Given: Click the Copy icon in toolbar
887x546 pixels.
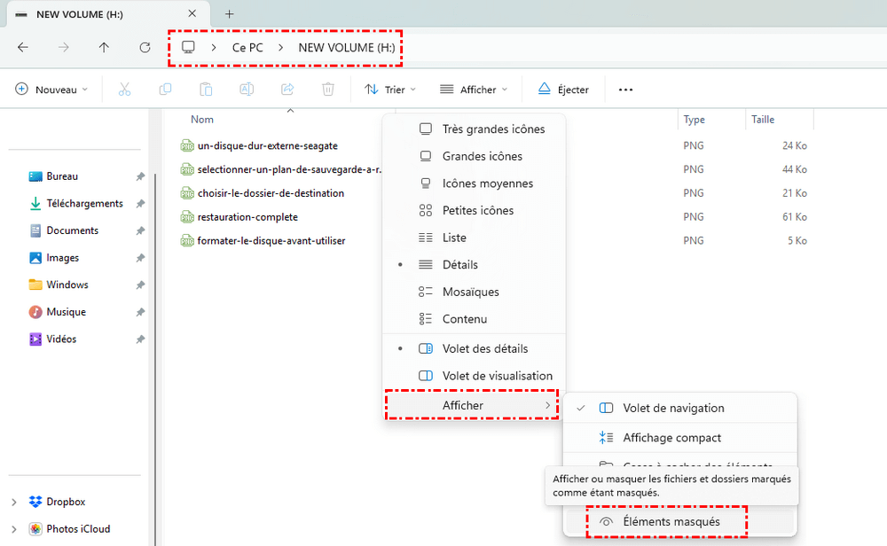Looking at the screenshot, I should (x=165, y=90).
